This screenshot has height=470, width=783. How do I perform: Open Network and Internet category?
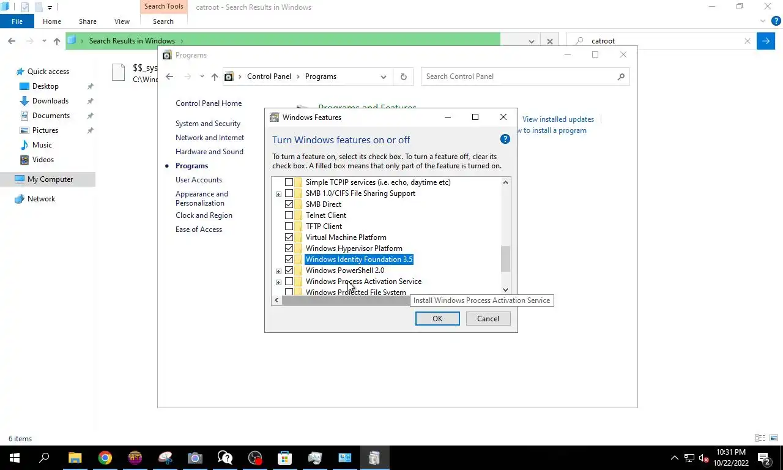click(210, 138)
